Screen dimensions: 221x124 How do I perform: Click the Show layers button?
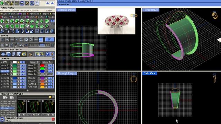pyautogui.click(x=47, y=62)
